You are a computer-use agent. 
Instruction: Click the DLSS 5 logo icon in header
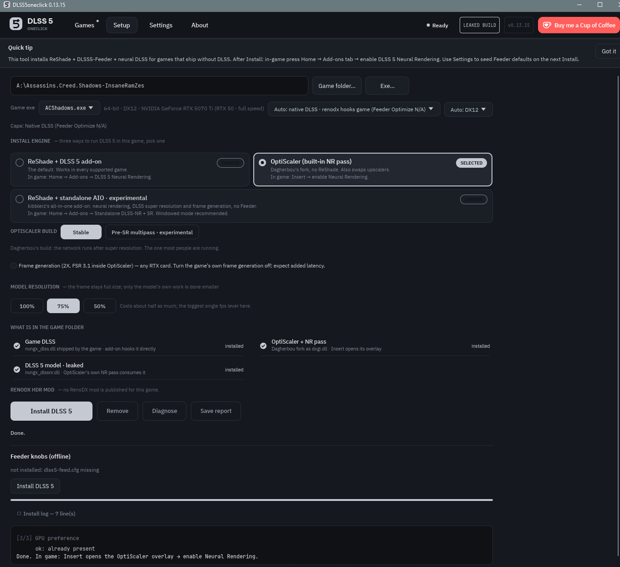[x=16, y=24]
